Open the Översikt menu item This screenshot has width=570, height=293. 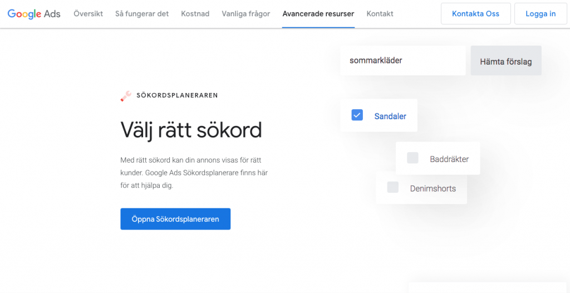[88, 14]
